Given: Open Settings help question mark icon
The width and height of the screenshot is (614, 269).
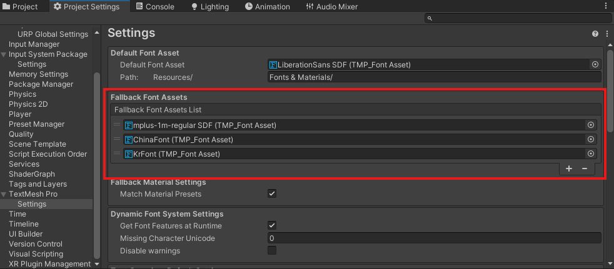Looking at the screenshot, I should click(595, 34).
